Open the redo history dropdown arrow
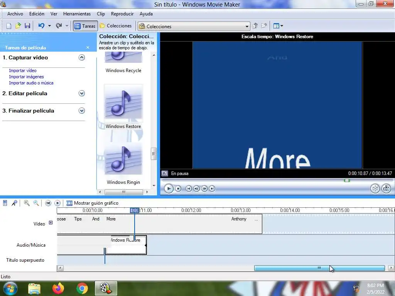 [67, 26]
